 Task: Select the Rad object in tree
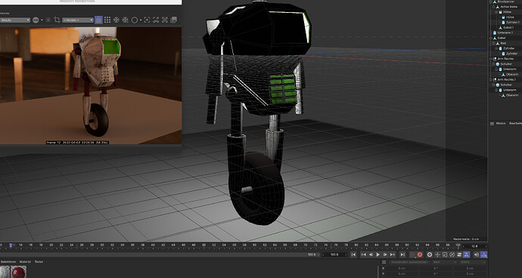[x=503, y=43]
